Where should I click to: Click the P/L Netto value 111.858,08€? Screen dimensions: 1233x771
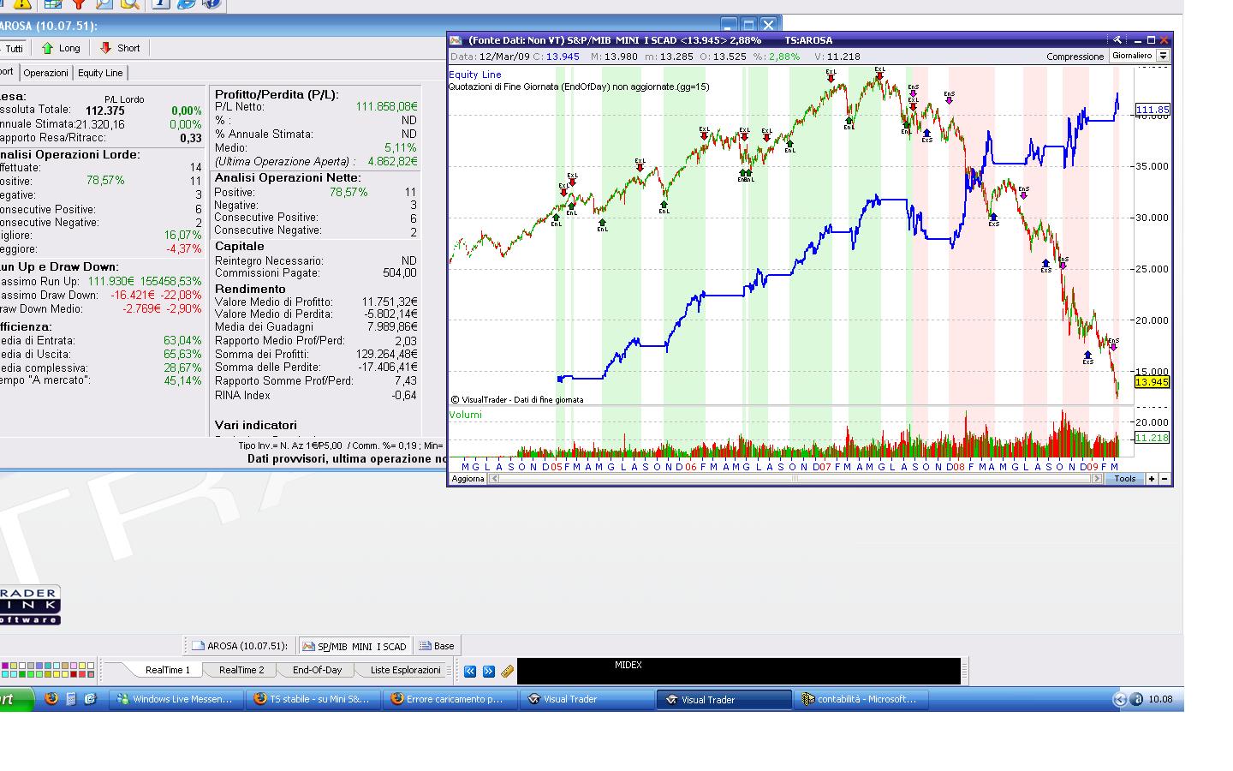tap(386, 106)
